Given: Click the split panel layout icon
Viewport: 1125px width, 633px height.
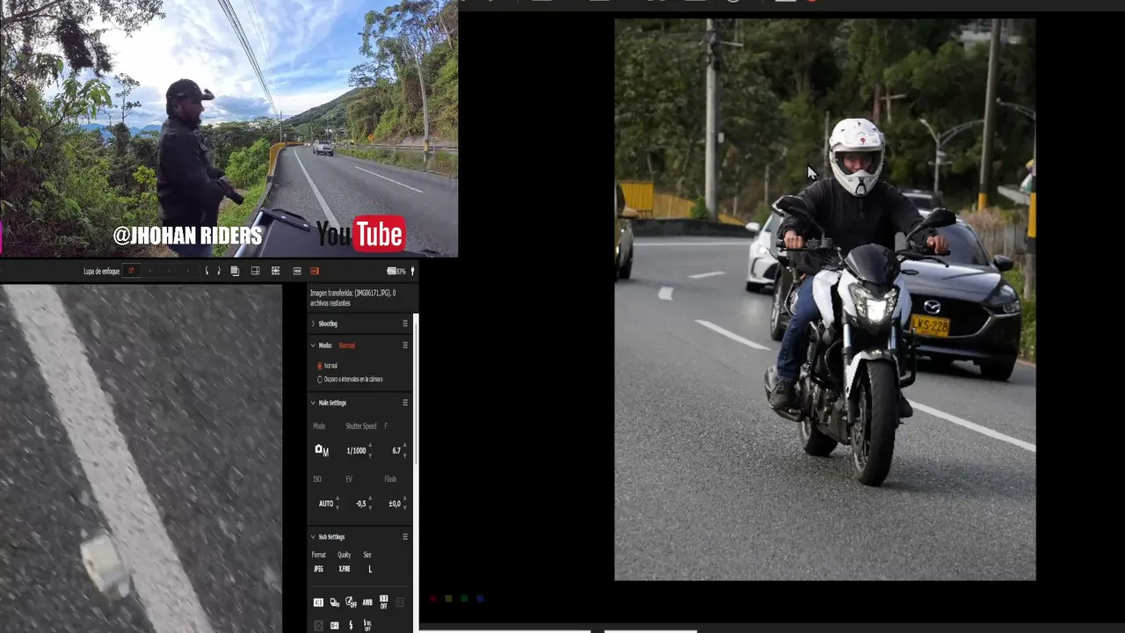Looking at the screenshot, I should 255,271.
